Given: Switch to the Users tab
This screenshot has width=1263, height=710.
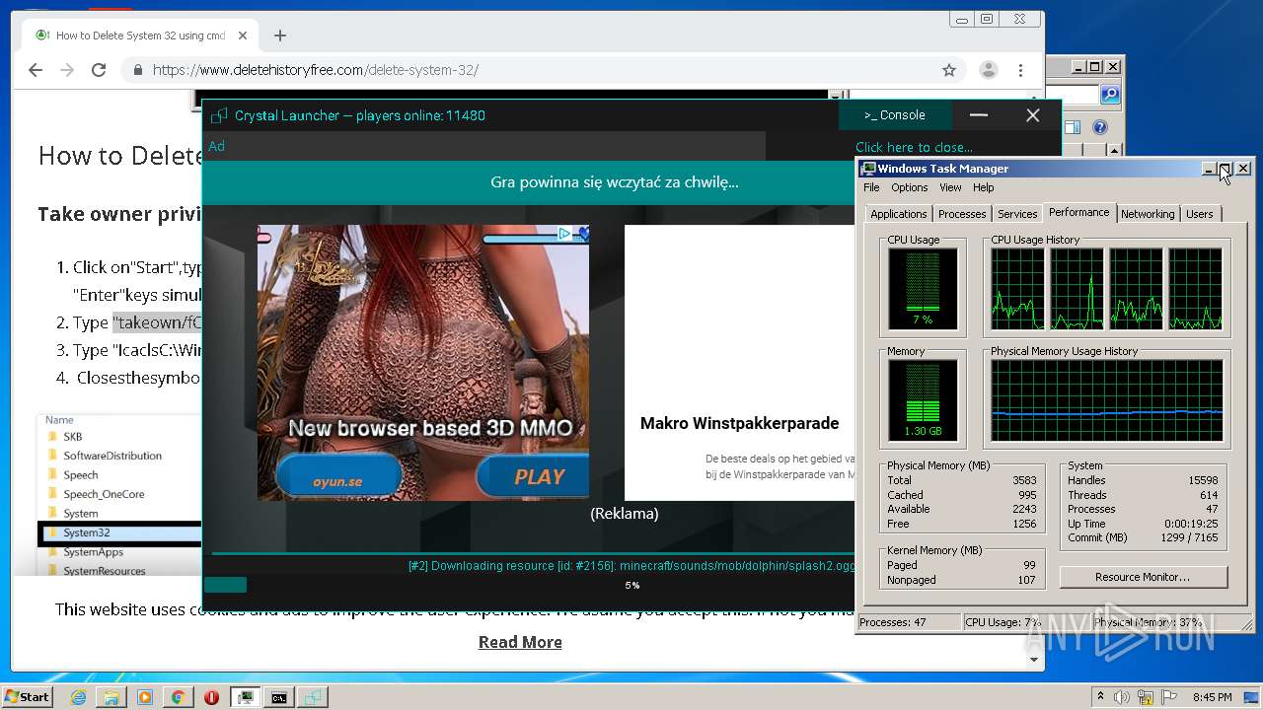Looking at the screenshot, I should pos(1200,214).
